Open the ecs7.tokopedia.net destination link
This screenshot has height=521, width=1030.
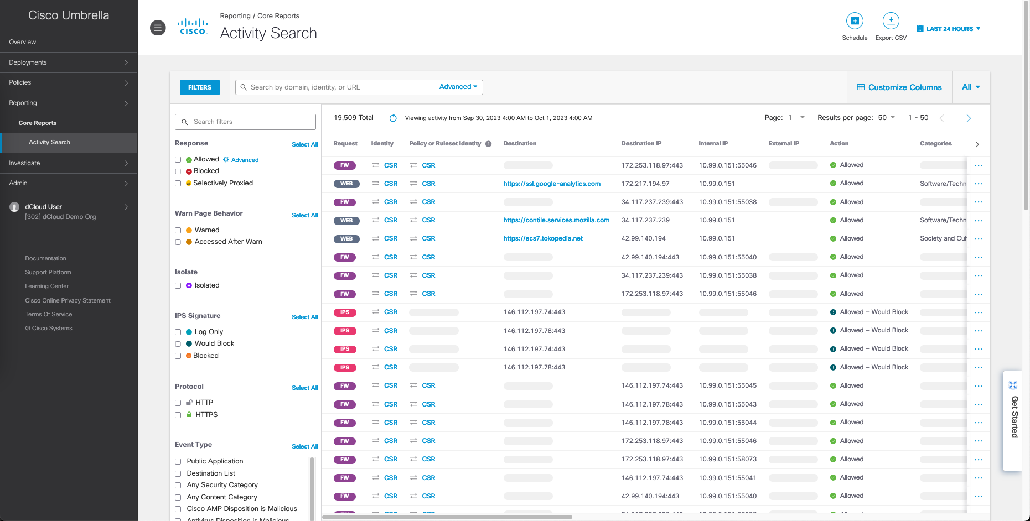tap(542, 238)
